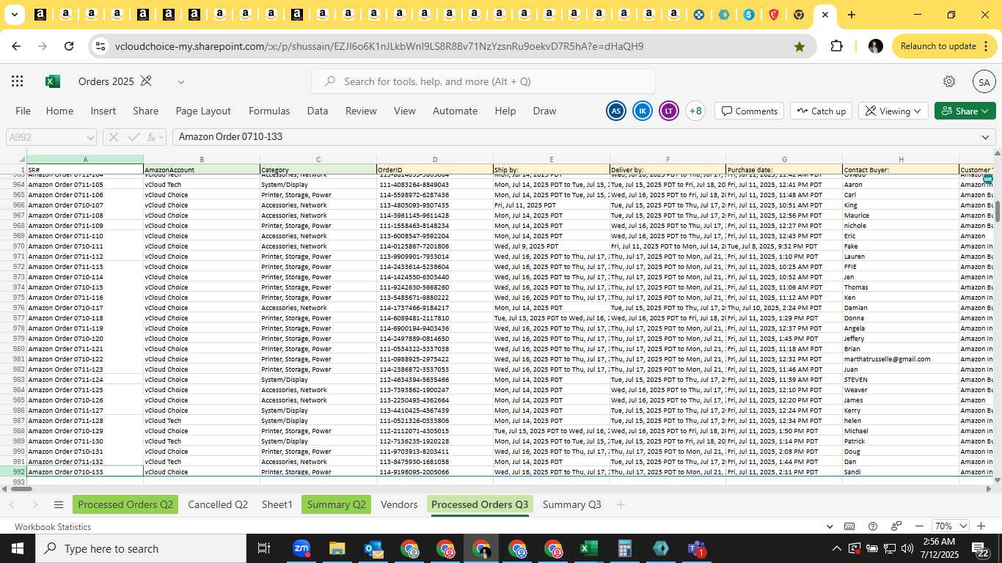The height and width of the screenshot is (563, 1002).
Task: Open Windows Start menu
Action: [18, 548]
